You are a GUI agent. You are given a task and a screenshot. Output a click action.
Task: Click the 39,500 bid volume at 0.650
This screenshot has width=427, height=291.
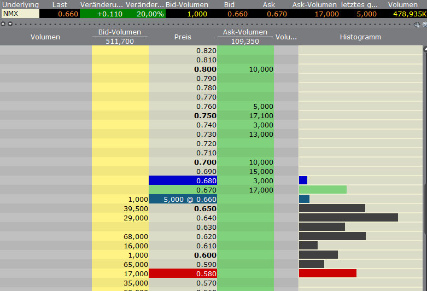(120, 208)
